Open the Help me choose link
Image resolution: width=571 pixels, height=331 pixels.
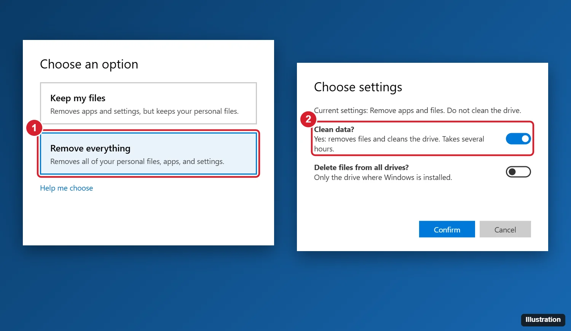click(x=67, y=188)
